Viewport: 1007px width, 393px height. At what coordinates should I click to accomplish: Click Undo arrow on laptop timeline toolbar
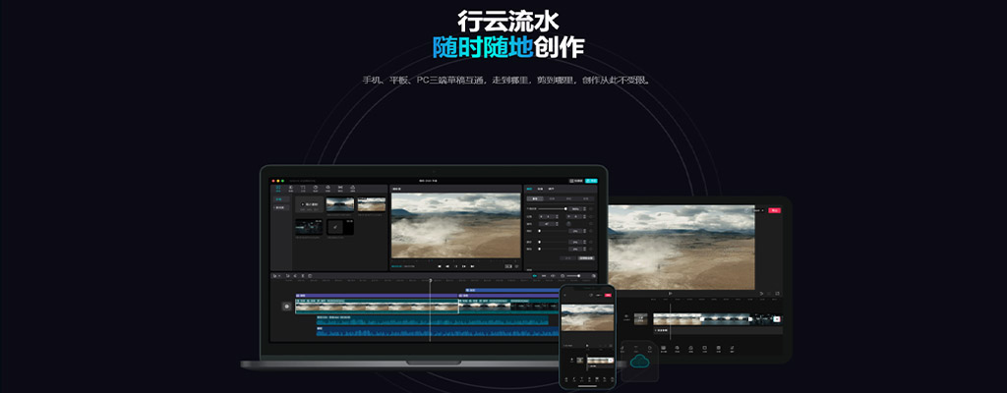tap(287, 275)
